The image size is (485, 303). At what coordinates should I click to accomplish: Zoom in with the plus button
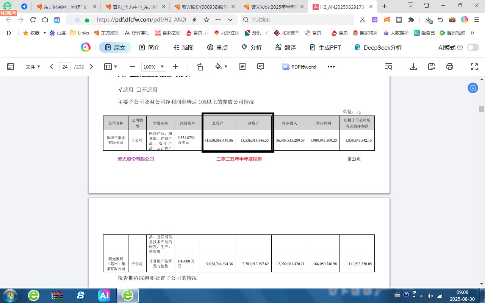tap(175, 67)
